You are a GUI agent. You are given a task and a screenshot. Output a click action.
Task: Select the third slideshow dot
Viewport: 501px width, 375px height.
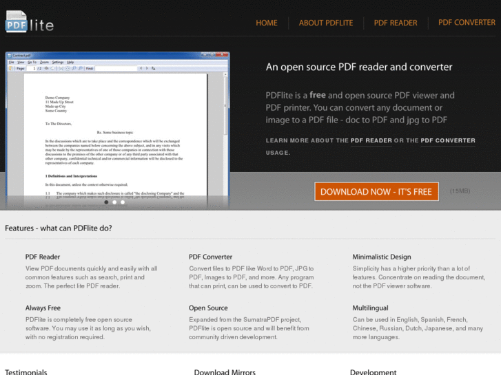coord(123,202)
